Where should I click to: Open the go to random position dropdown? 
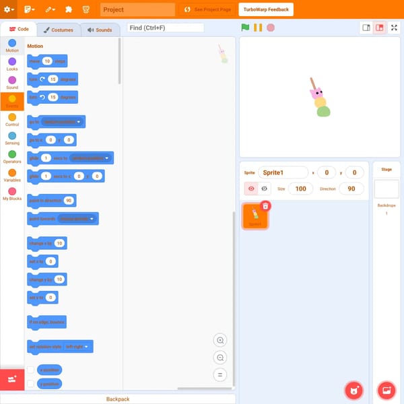pos(62,122)
